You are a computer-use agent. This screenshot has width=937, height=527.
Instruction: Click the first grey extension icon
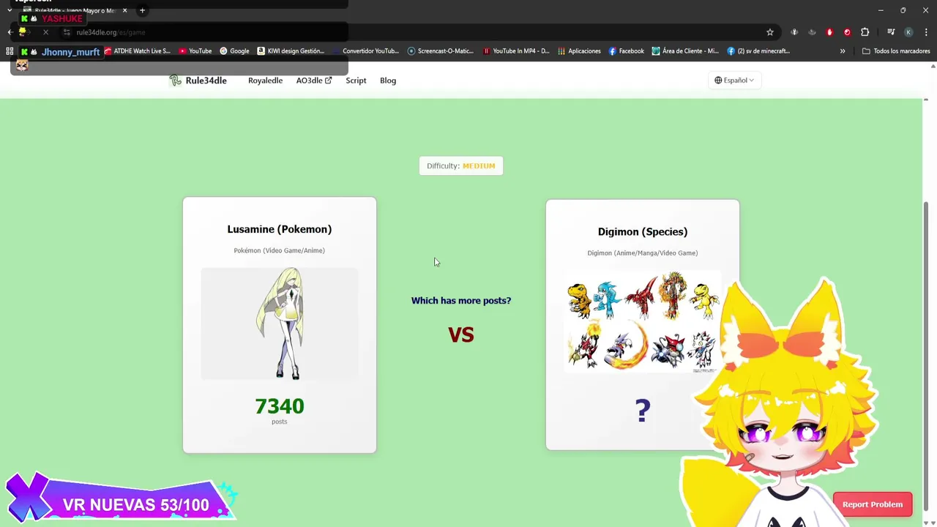click(x=794, y=32)
